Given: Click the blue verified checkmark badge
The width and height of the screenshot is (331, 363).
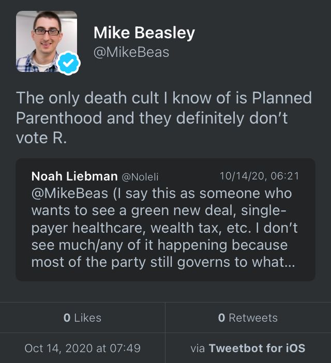Looking at the screenshot, I should click(x=68, y=64).
